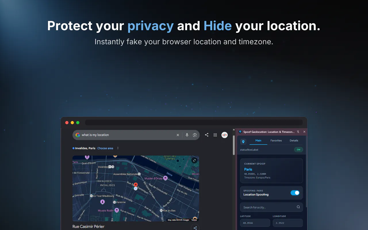Click the Rue du Bac metro icon
Viewport: 368px width, 230px height.
162,210
